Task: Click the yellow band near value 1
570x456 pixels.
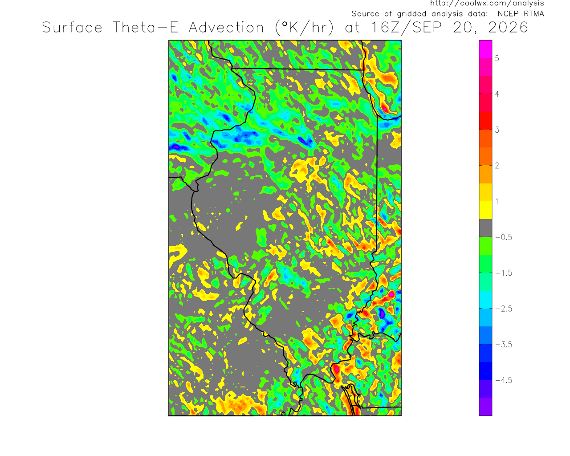Action: tap(486, 210)
